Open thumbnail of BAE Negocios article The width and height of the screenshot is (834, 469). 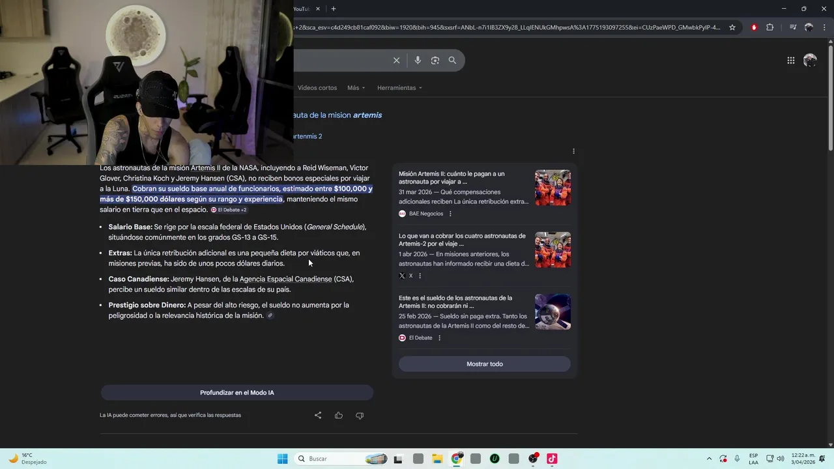pos(553,188)
